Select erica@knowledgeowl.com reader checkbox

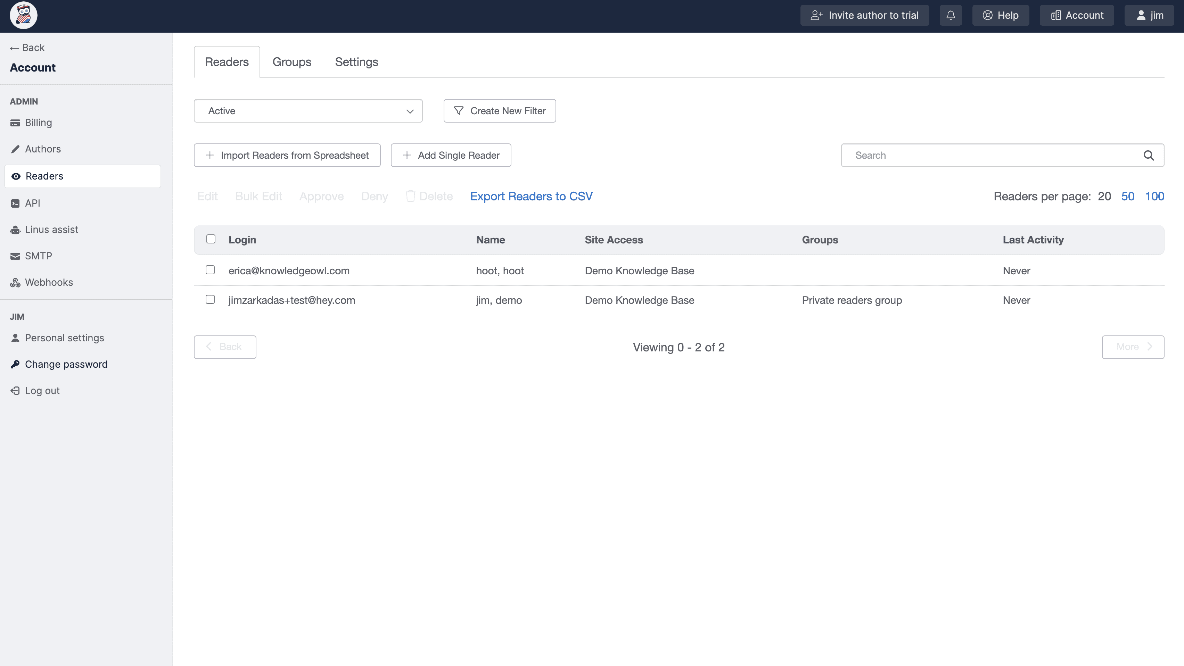click(210, 270)
